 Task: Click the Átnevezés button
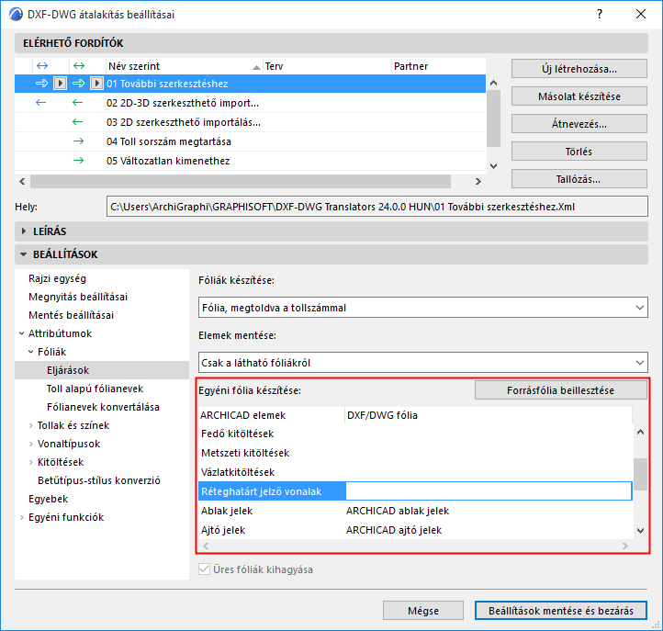pyautogui.click(x=579, y=124)
